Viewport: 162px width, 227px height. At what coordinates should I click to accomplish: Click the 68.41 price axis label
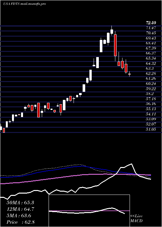click(151, 43)
